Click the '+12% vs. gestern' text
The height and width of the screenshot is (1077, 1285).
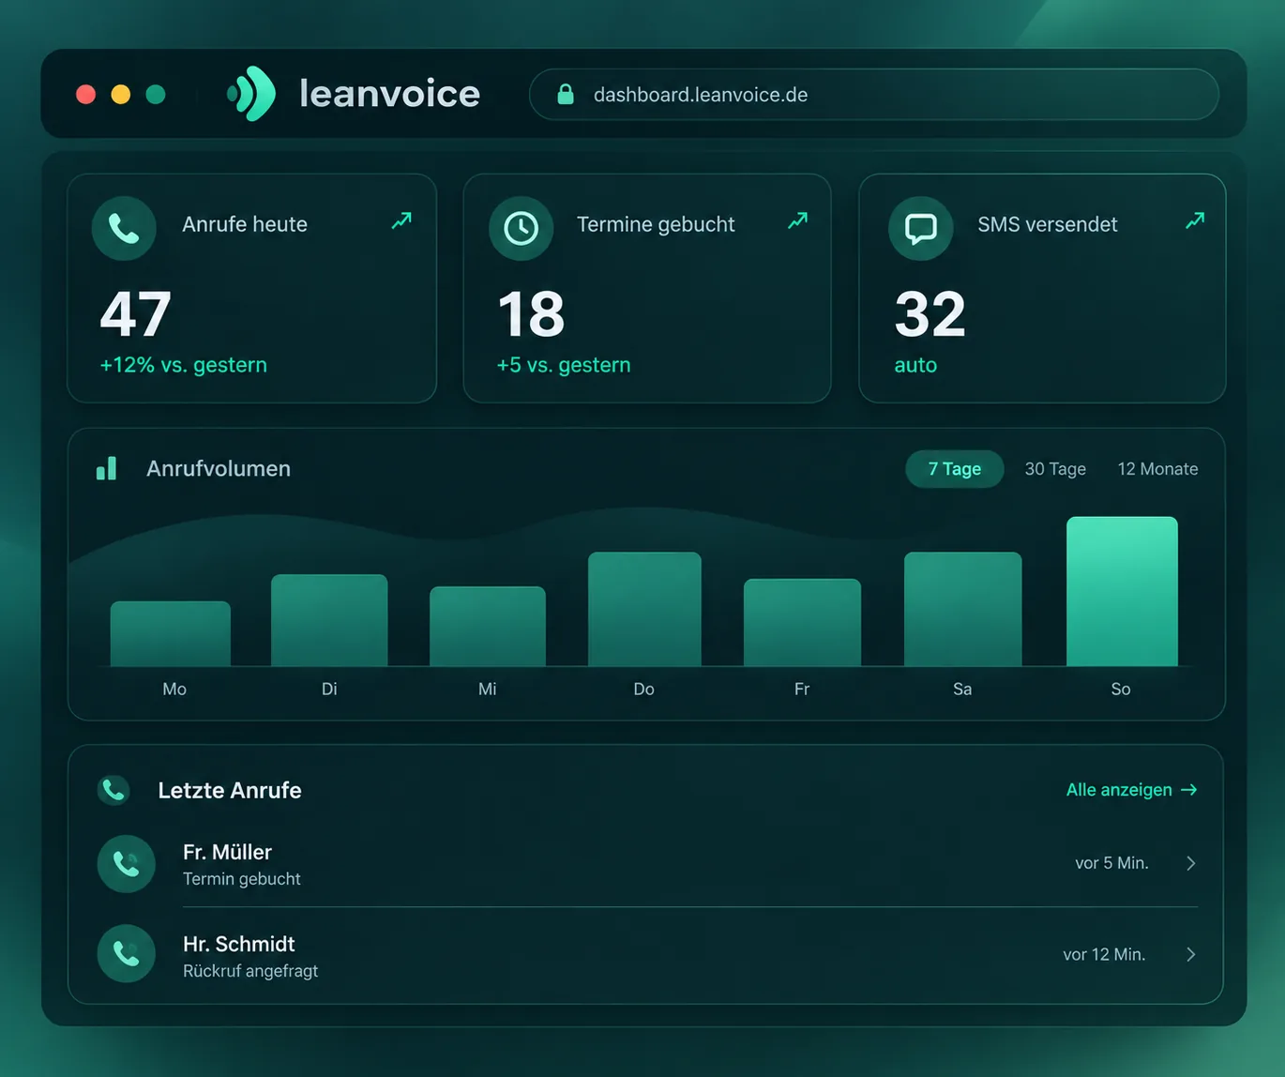[x=184, y=365]
